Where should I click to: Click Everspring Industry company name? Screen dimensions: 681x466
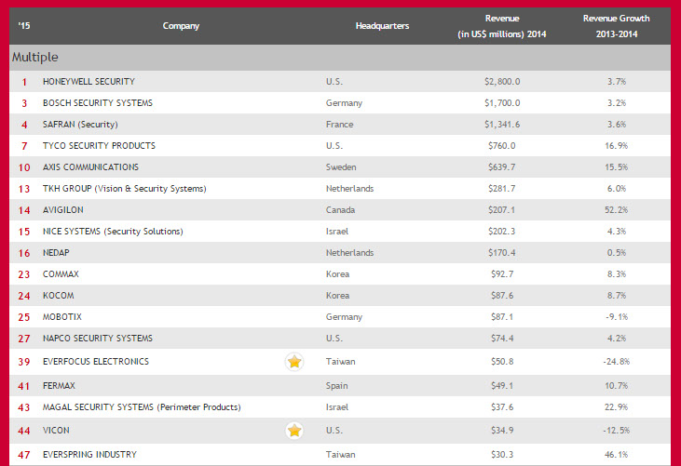(x=89, y=455)
